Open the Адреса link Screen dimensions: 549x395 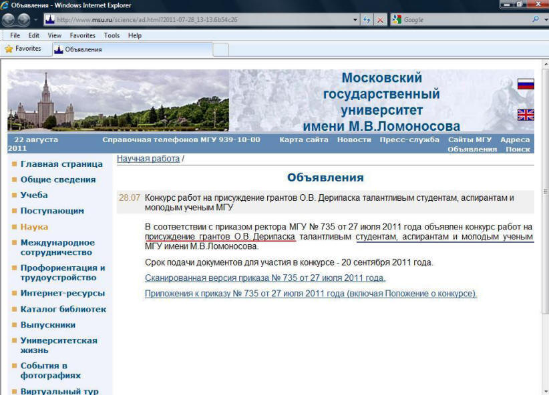(x=515, y=139)
